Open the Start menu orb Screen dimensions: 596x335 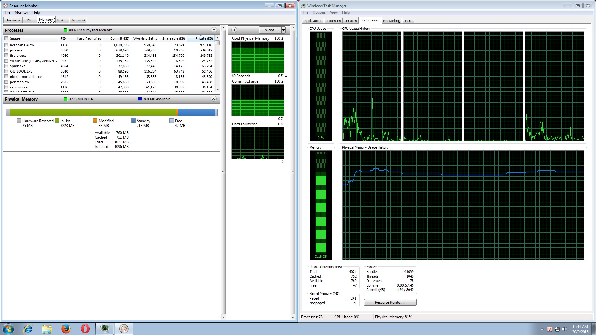click(8, 329)
